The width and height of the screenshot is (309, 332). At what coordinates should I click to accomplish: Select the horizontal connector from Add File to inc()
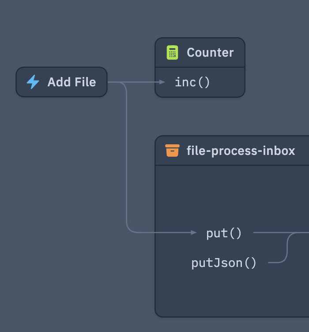(141, 82)
